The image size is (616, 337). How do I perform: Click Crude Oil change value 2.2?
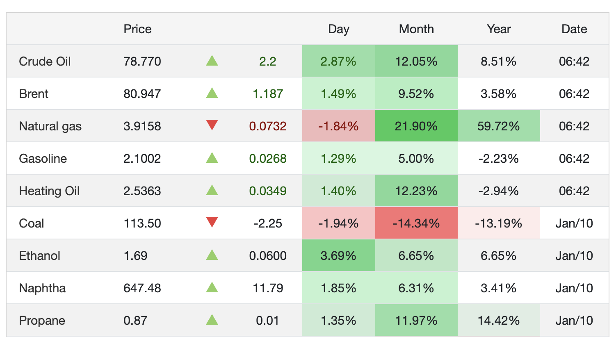tap(268, 61)
